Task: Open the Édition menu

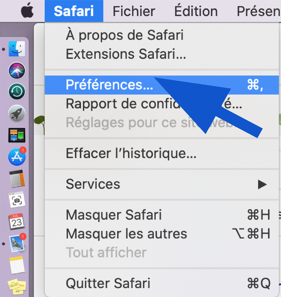Action: click(196, 11)
